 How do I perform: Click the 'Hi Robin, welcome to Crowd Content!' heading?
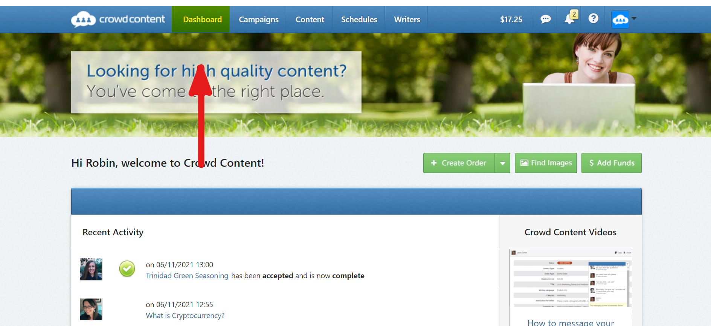168,163
